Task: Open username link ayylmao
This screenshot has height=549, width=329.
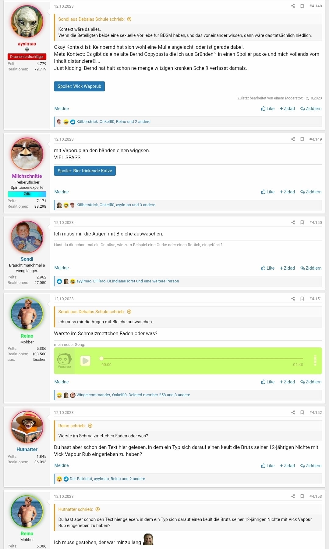Action: click(x=27, y=44)
